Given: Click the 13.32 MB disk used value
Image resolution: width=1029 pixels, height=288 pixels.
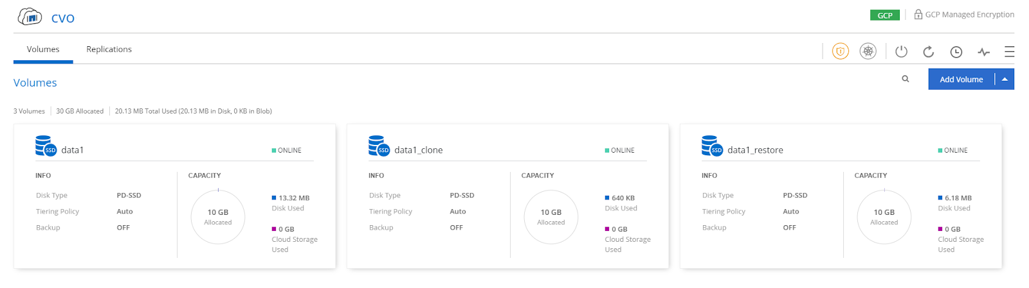Looking at the screenshot, I should point(294,198).
